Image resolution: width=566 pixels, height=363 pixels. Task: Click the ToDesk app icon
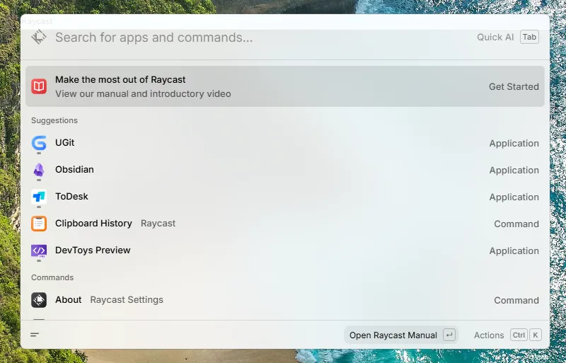pos(39,197)
